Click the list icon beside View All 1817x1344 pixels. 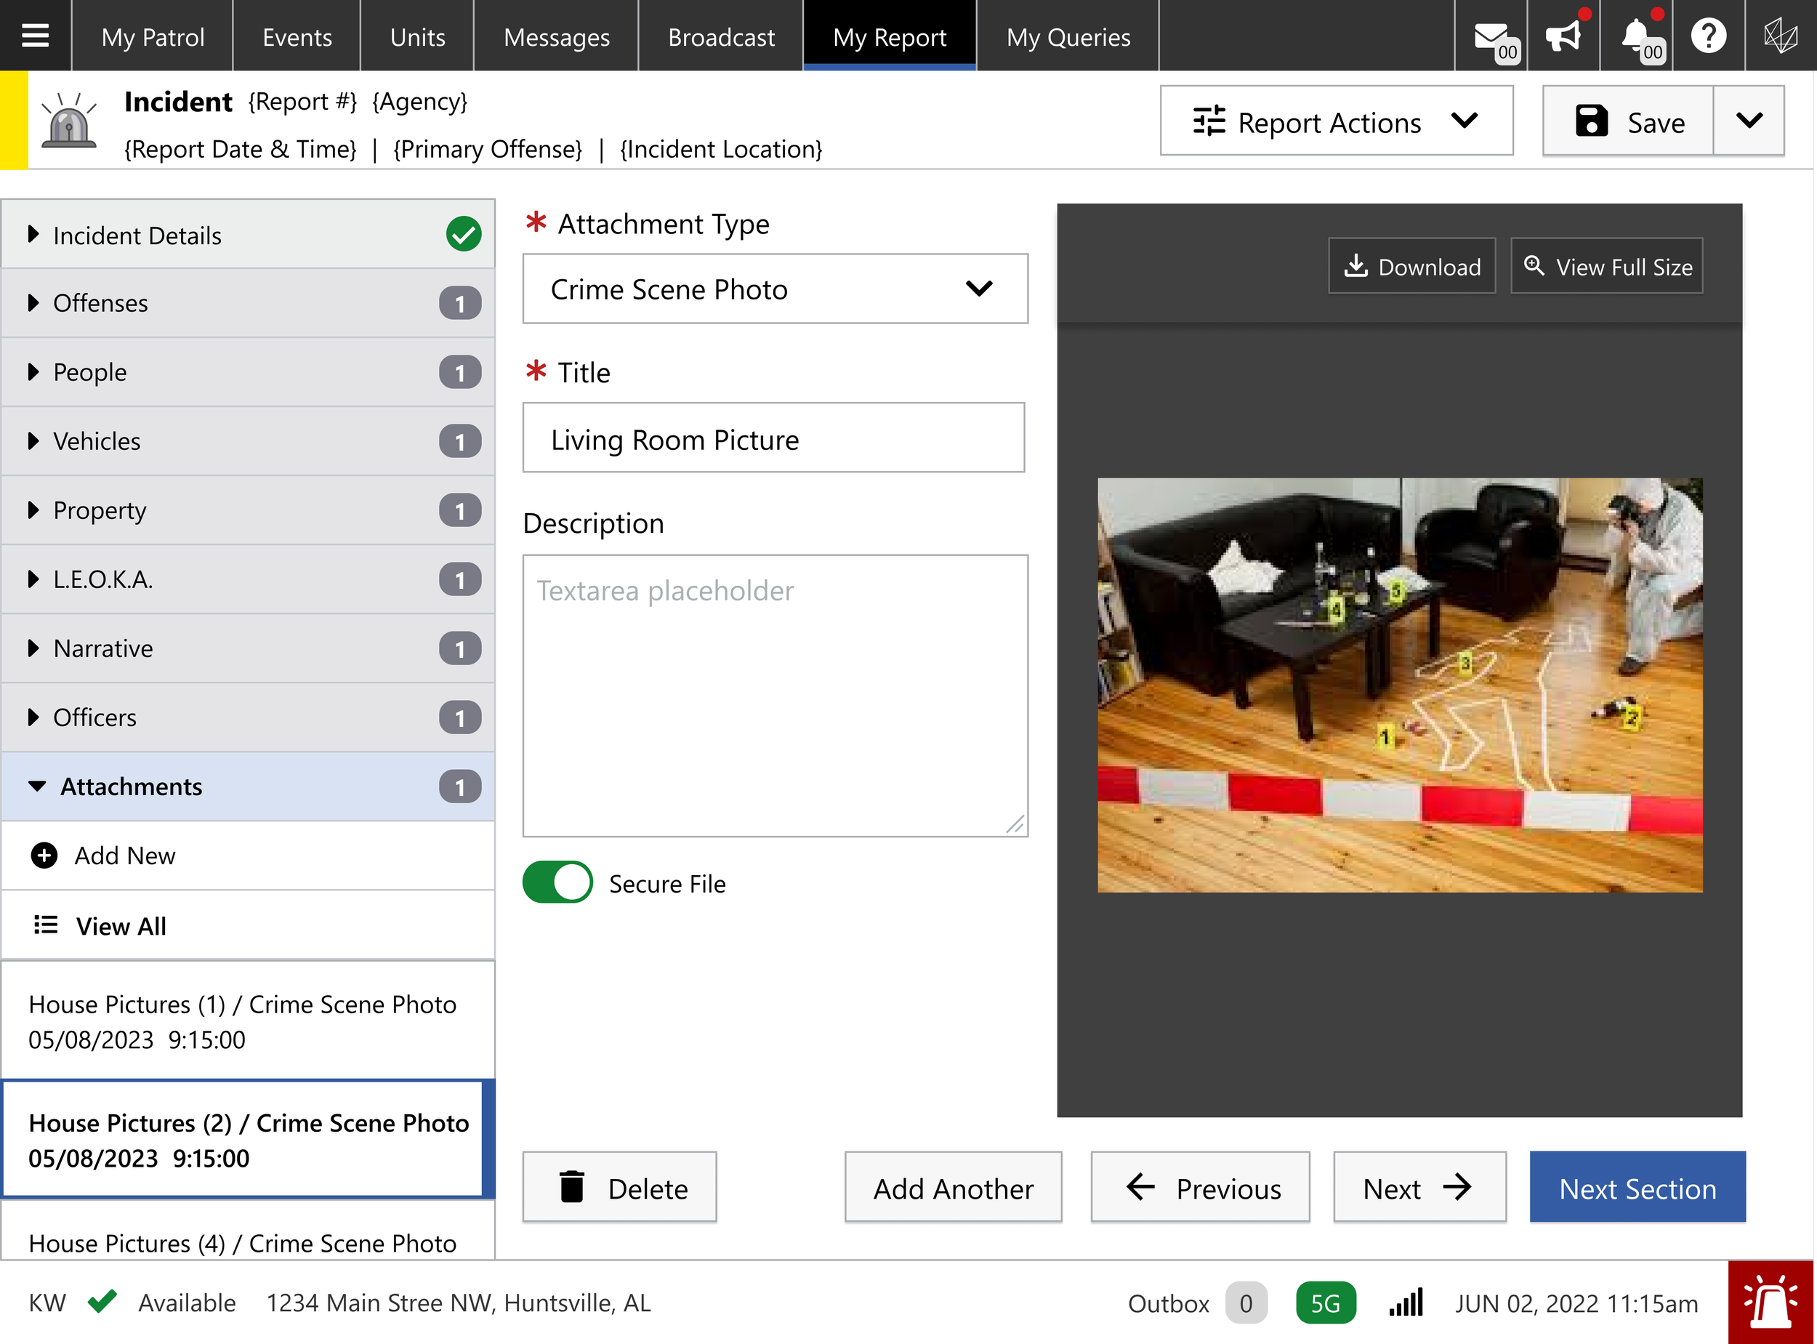pos(46,925)
